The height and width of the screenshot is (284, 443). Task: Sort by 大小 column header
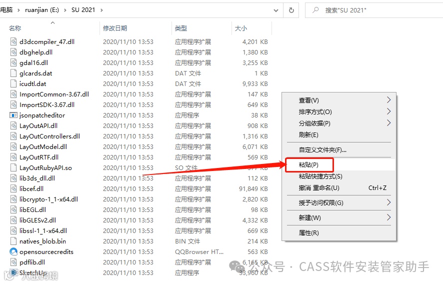click(x=240, y=28)
